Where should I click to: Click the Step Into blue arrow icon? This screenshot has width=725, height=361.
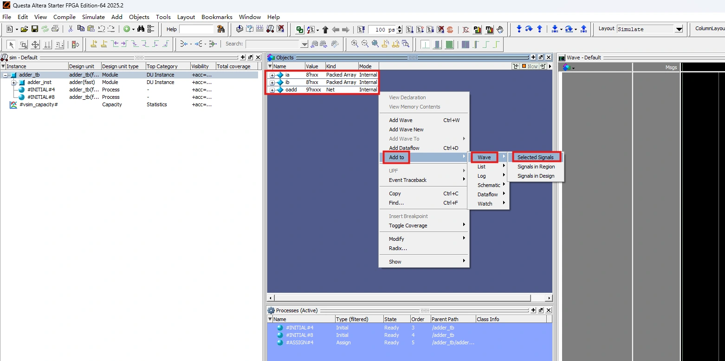pyautogui.click(x=519, y=29)
